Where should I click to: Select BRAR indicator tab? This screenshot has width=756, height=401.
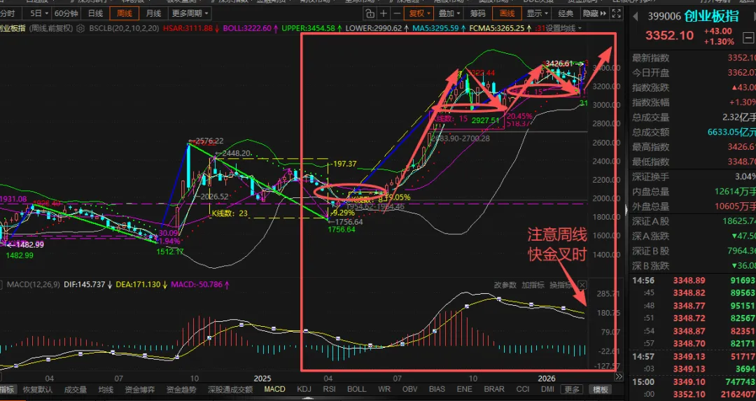click(494, 389)
